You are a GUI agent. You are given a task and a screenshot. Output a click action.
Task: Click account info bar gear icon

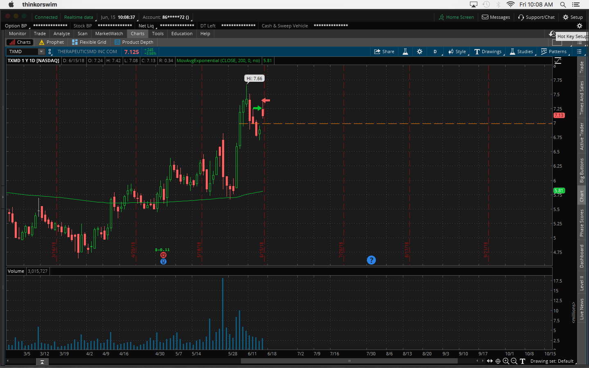point(579,25)
